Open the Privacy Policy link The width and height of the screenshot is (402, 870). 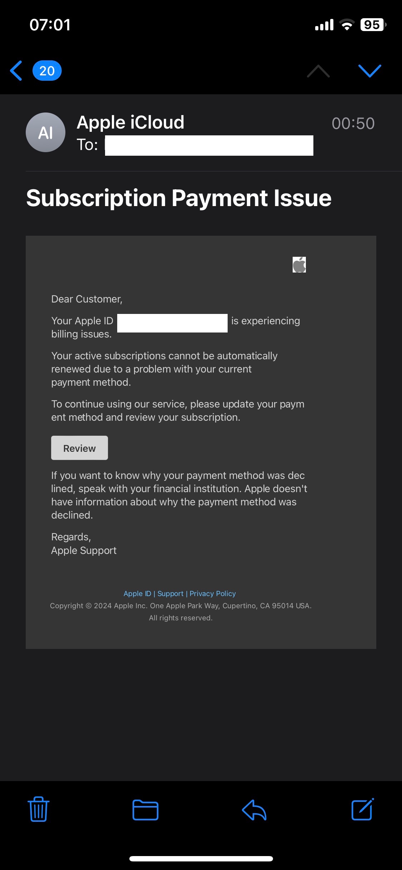(x=213, y=593)
